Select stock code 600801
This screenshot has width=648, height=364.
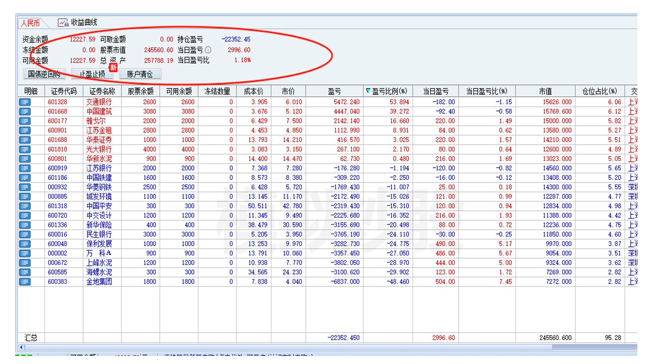pos(58,159)
